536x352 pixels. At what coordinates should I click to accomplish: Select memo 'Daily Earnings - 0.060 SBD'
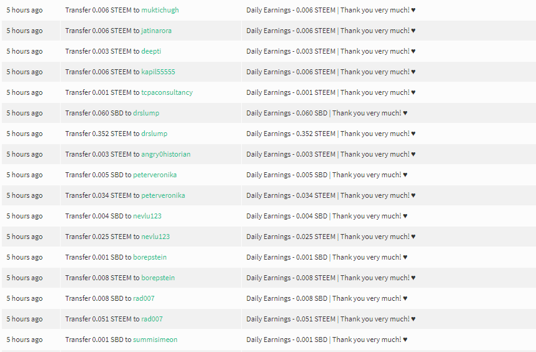tap(287, 113)
